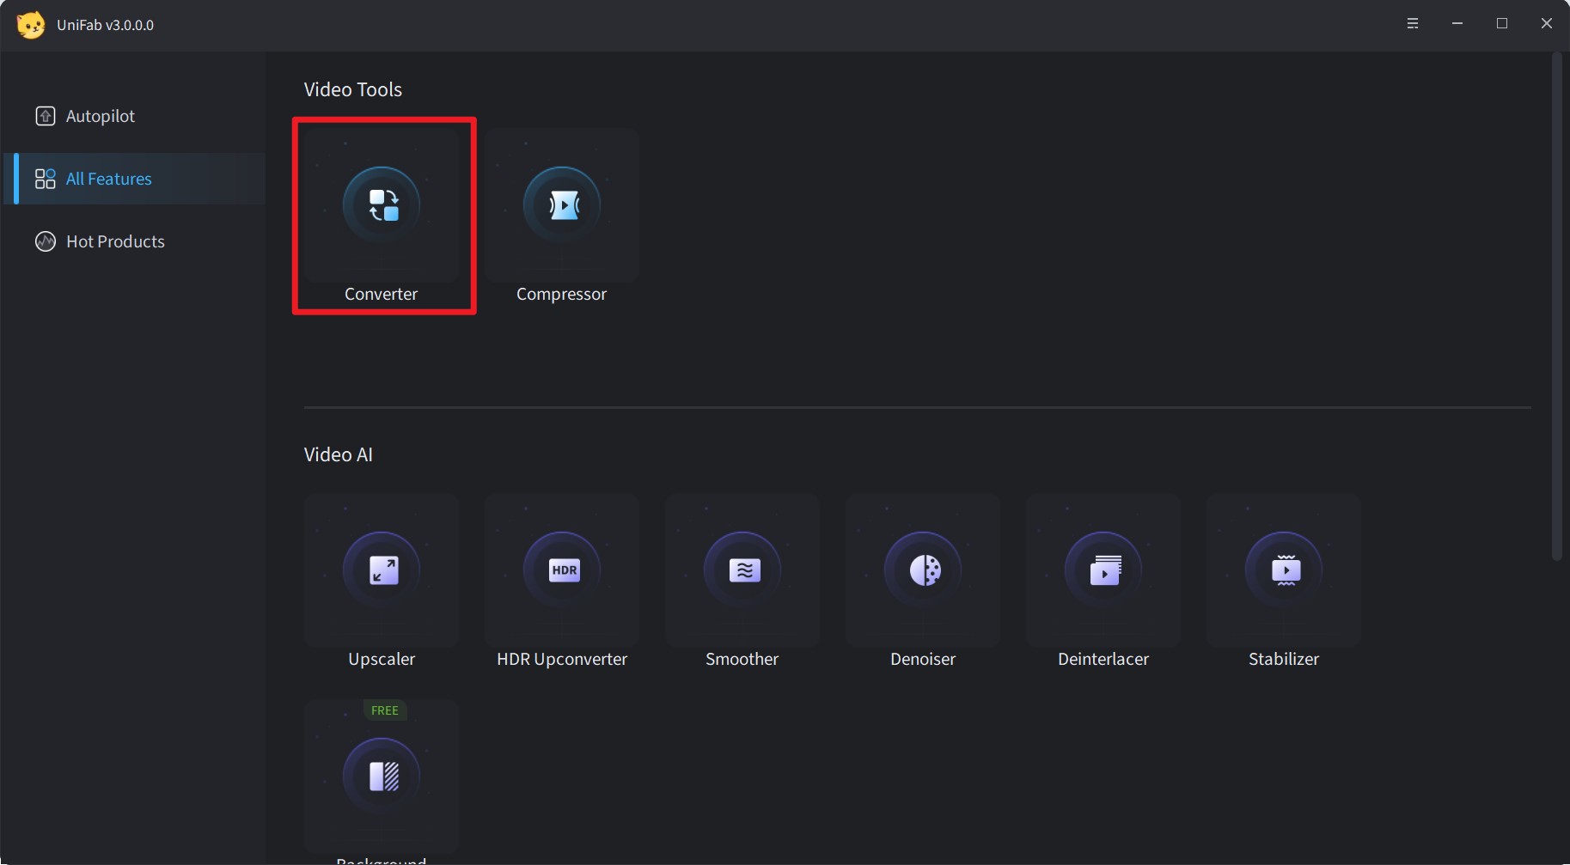Click the Denoiser icon
Viewport: 1570px width, 865px height.
[923, 570]
